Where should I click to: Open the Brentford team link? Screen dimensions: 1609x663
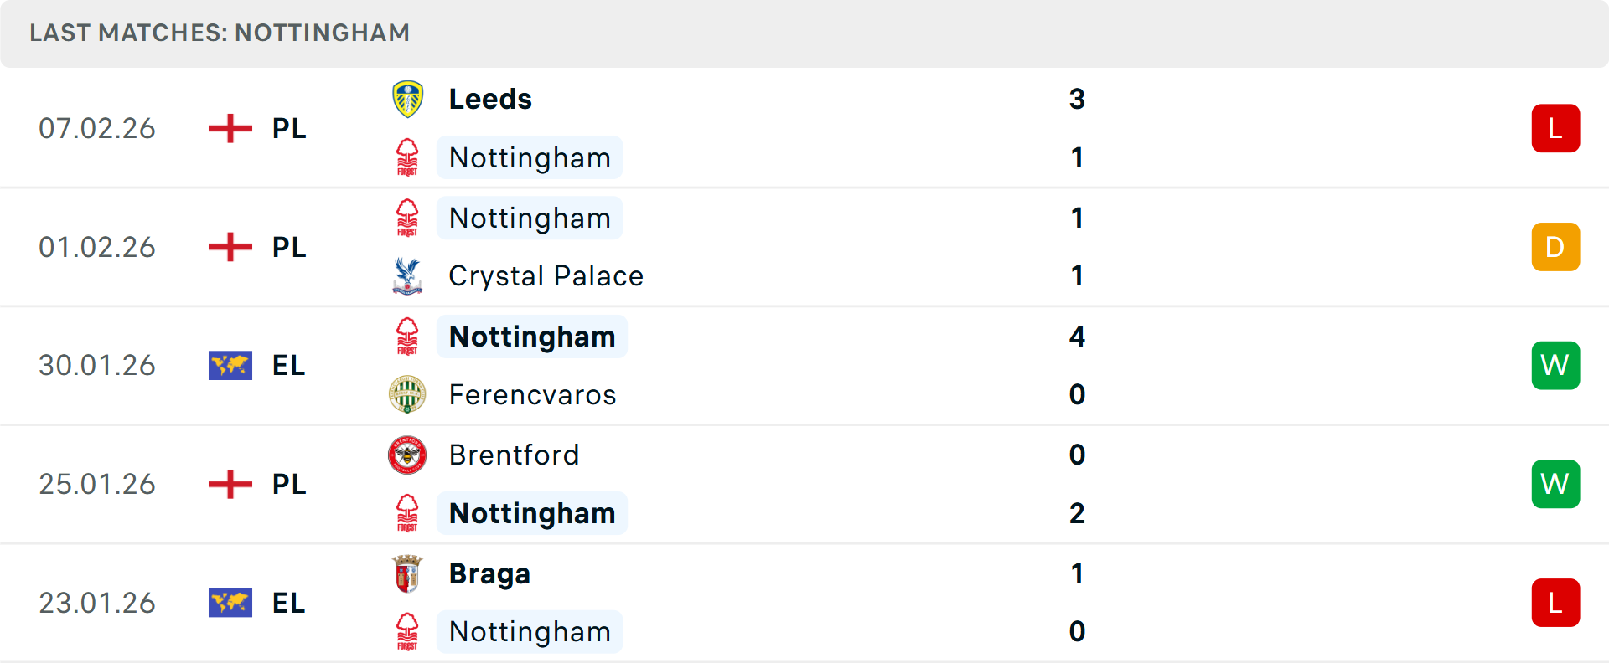point(514,455)
